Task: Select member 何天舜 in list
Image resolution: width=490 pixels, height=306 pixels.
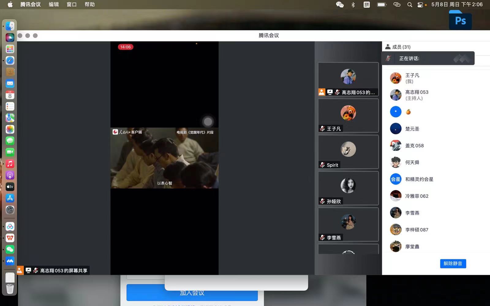Action: (x=436, y=162)
